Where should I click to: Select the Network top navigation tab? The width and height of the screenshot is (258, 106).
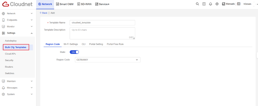[45, 4]
